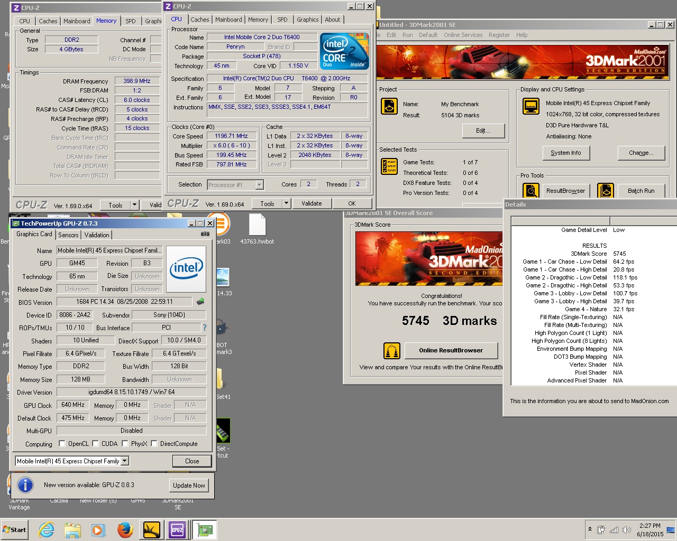This screenshot has width=677, height=541.
Task: Click the Change... button for display settings
Action: click(641, 153)
